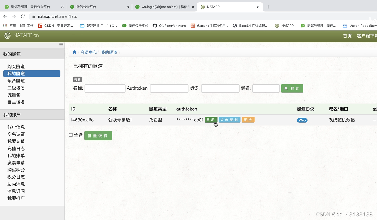Click tunnel name 公众号穿透1
377x220 pixels.
[x=120, y=120]
